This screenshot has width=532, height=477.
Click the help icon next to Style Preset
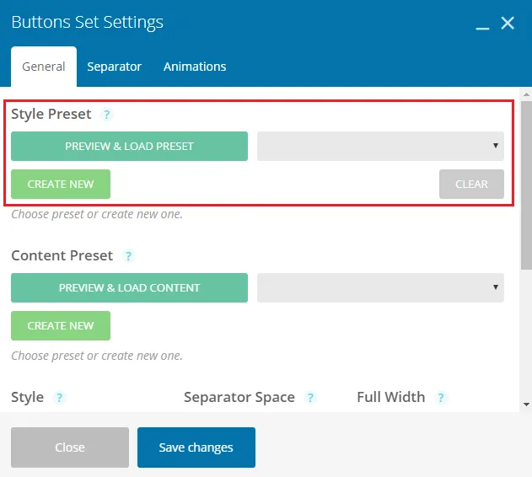(106, 115)
